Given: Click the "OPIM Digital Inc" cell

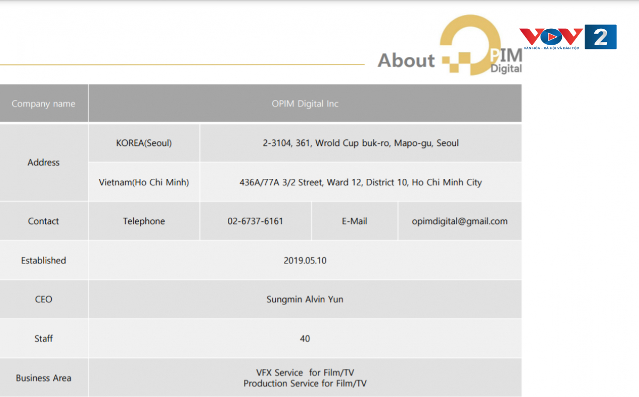Looking at the screenshot, I should pos(305,104).
